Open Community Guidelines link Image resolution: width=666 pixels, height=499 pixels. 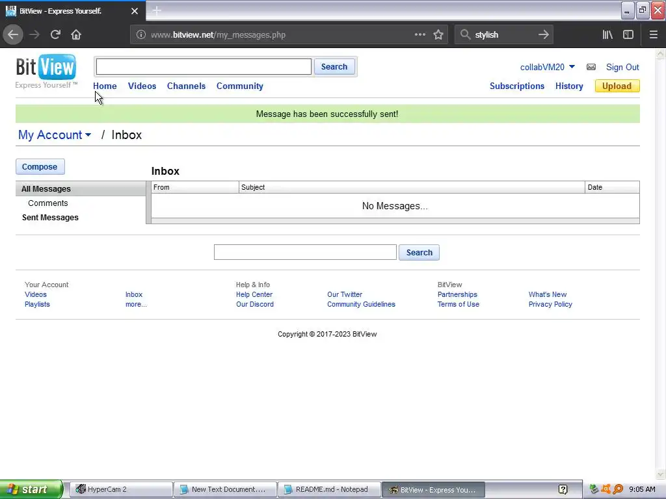tap(361, 304)
